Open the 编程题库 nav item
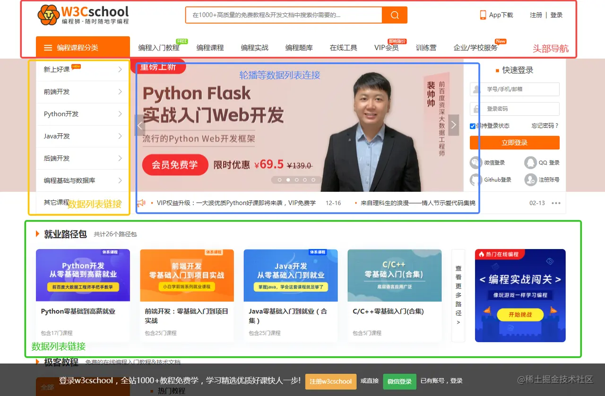 pyautogui.click(x=299, y=48)
